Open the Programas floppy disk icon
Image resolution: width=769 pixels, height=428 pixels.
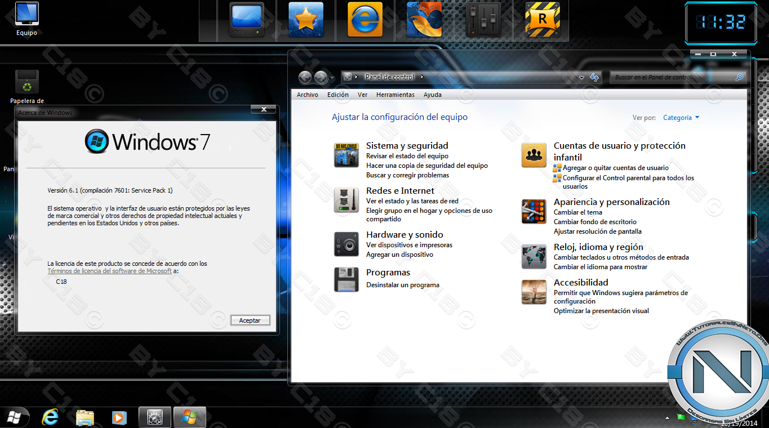pos(346,279)
